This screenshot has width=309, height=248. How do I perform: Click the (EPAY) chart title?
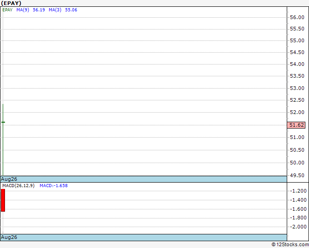pyautogui.click(x=11, y=3)
